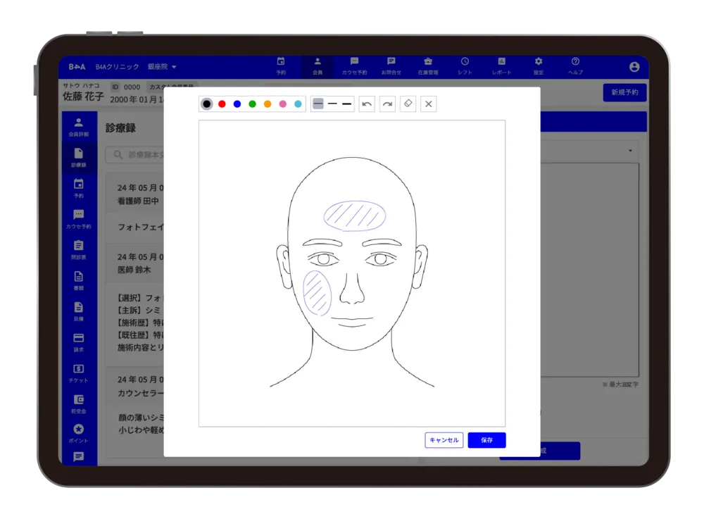Open 会員詳細 in the sidebar

click(79, 127)
